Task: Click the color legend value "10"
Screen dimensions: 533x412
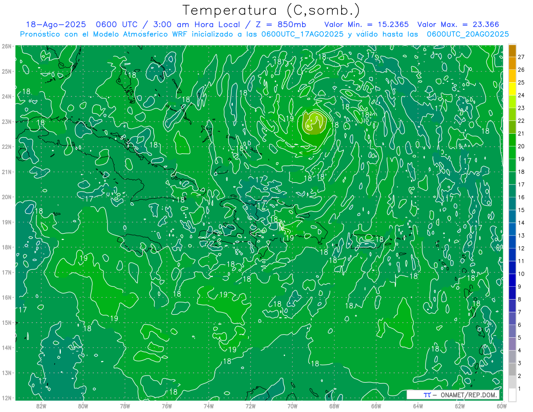Action: (x=521, y=274)
